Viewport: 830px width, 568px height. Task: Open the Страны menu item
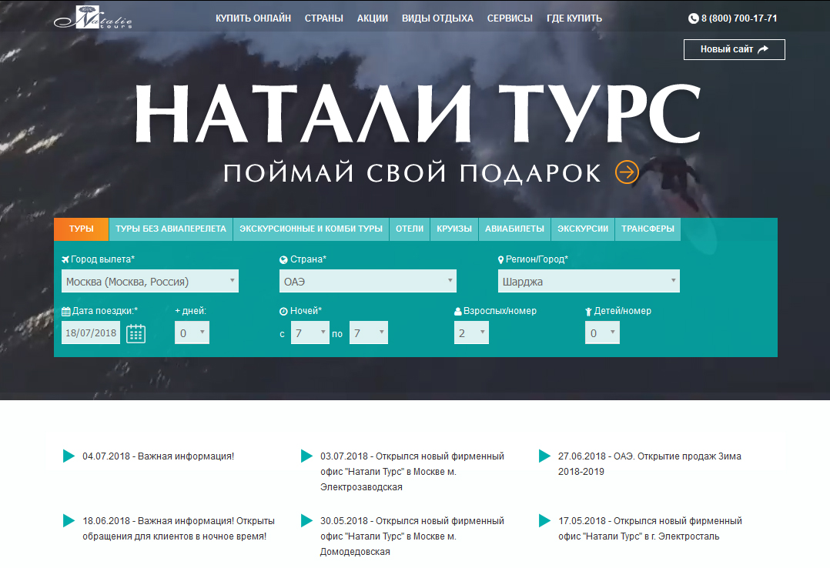coord(324,18)
